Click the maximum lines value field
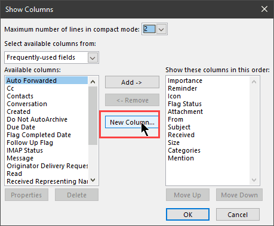The height and width of the screenshot is (226, 274). 149,29
